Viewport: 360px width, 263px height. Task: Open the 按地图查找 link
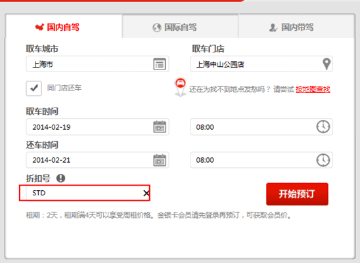(x=313, y=89)
